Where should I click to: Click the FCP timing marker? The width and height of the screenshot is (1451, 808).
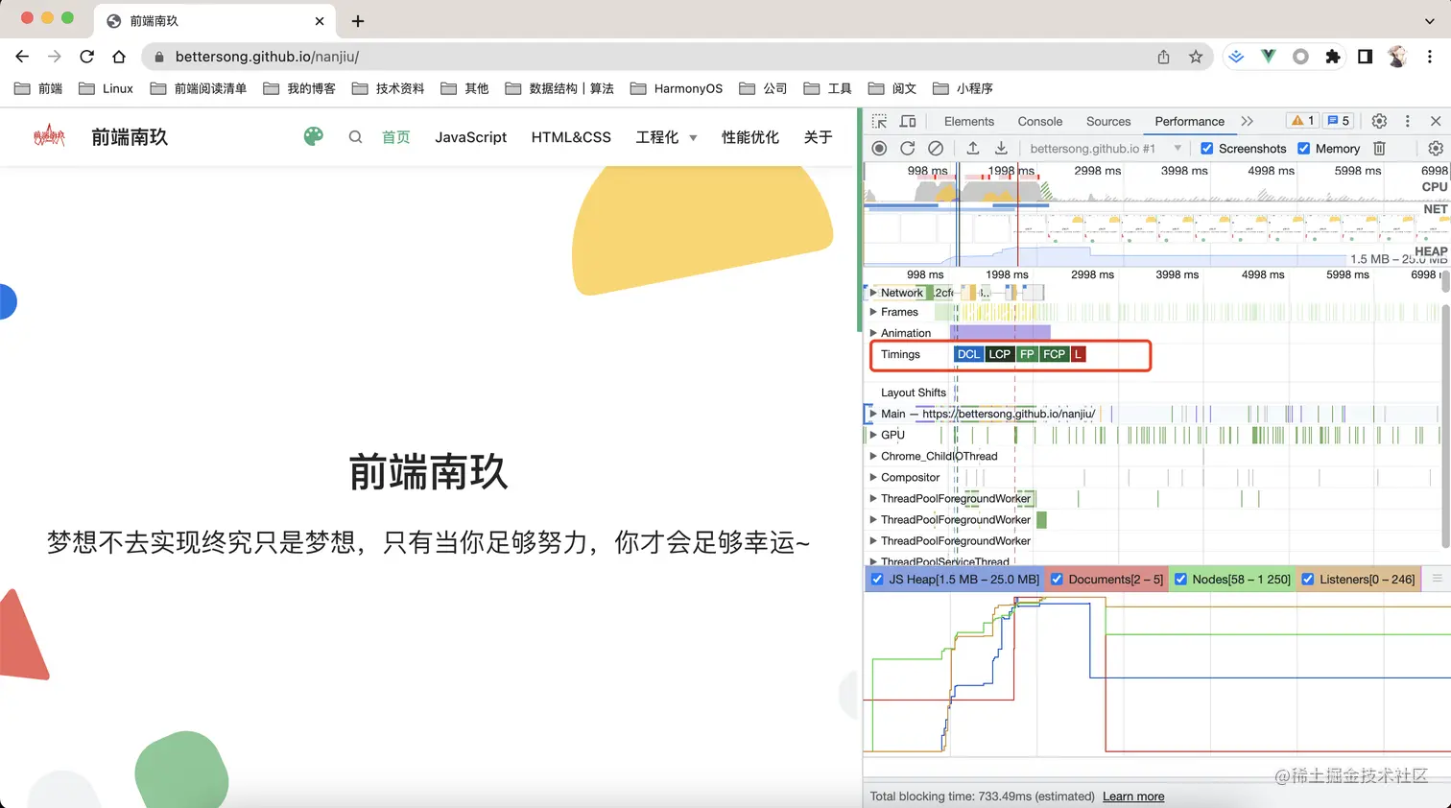coord(1054,354)
